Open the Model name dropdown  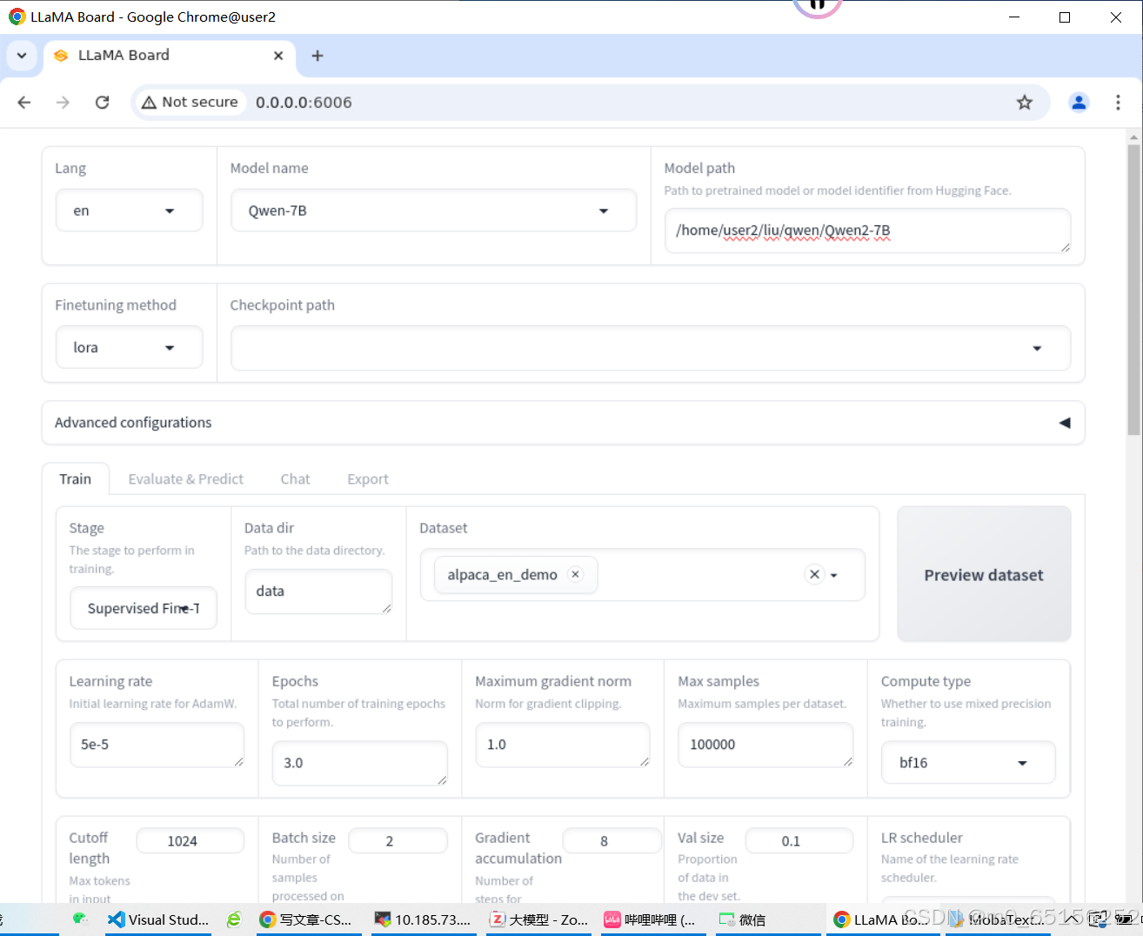pos(433,211)
